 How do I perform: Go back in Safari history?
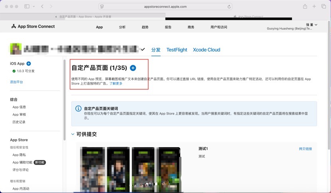click(x=42, y=6)
